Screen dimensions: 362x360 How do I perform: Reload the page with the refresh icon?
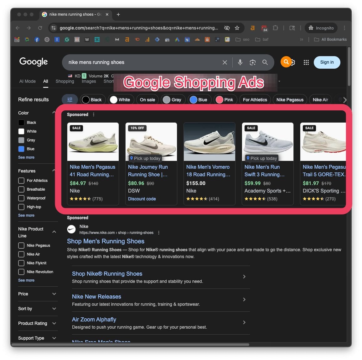click(40, 28)
